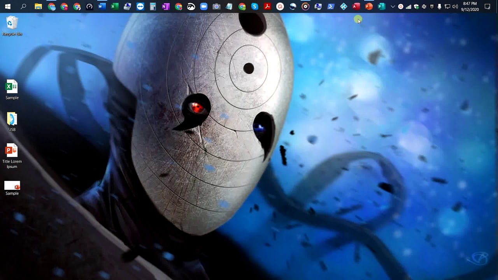Open the Calculator app on taskbar
498x280 pixels.
153,7
